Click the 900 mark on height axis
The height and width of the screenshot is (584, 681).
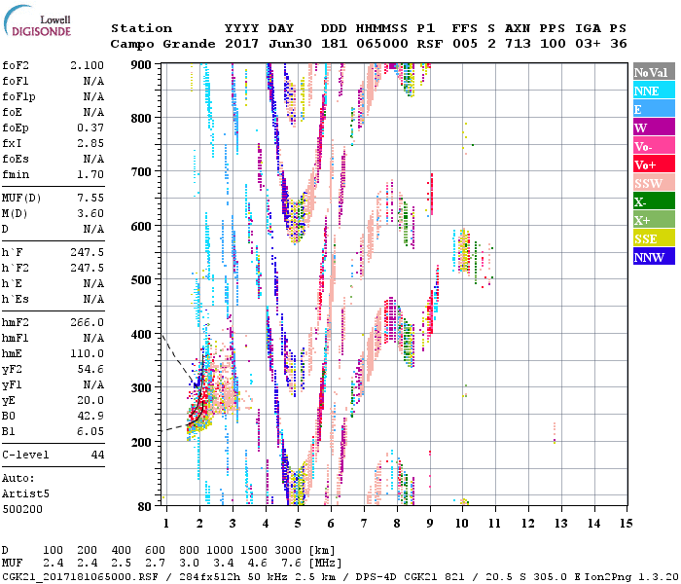(x=144, y=64)
